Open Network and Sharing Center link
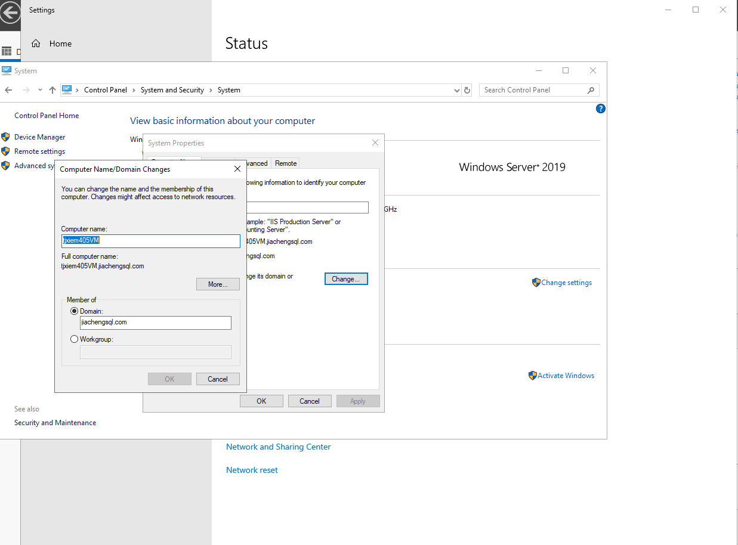 (278, 447)
